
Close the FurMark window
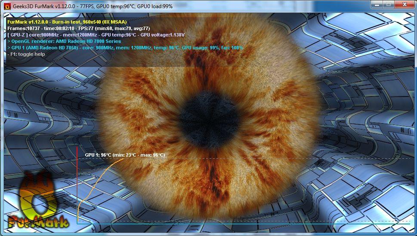[x=405, y=4]
